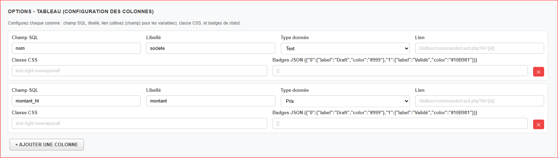The width and height of the screenshot is (558, 158).
Task: Open the Type donnée dropdown showing Text
Action: (x=345, y=48)
